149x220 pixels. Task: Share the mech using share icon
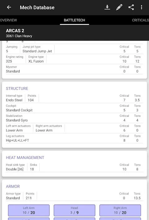131,7
